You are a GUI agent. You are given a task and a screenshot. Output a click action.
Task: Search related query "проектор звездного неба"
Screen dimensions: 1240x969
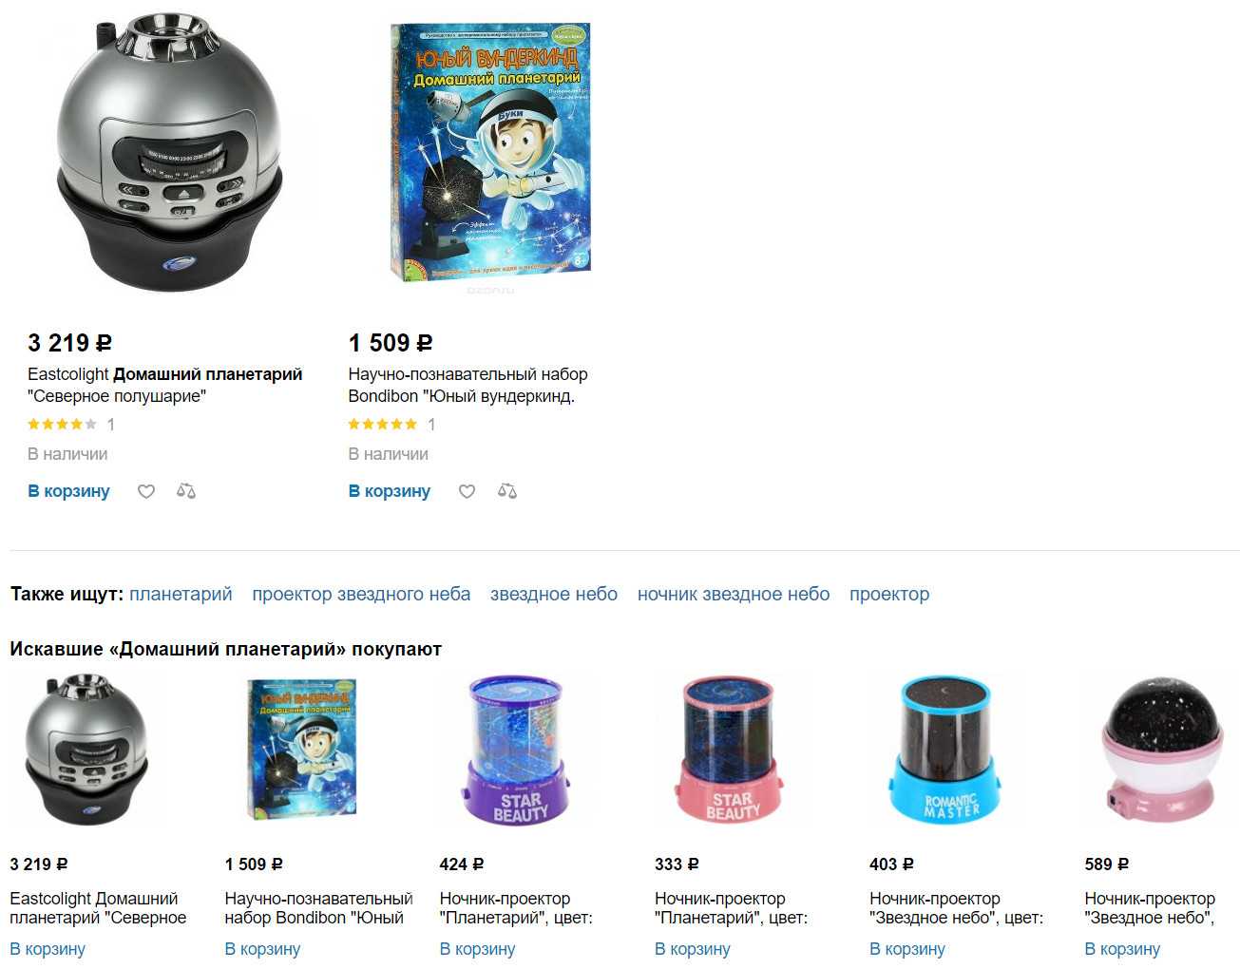coord(361,594)
